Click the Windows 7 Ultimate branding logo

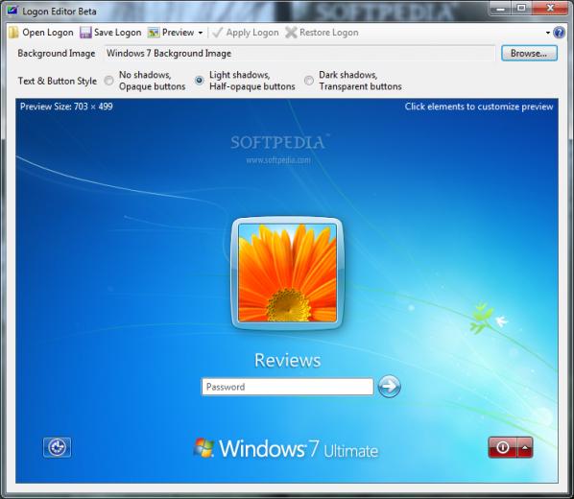pyautogui.click(x=285, y=448)
